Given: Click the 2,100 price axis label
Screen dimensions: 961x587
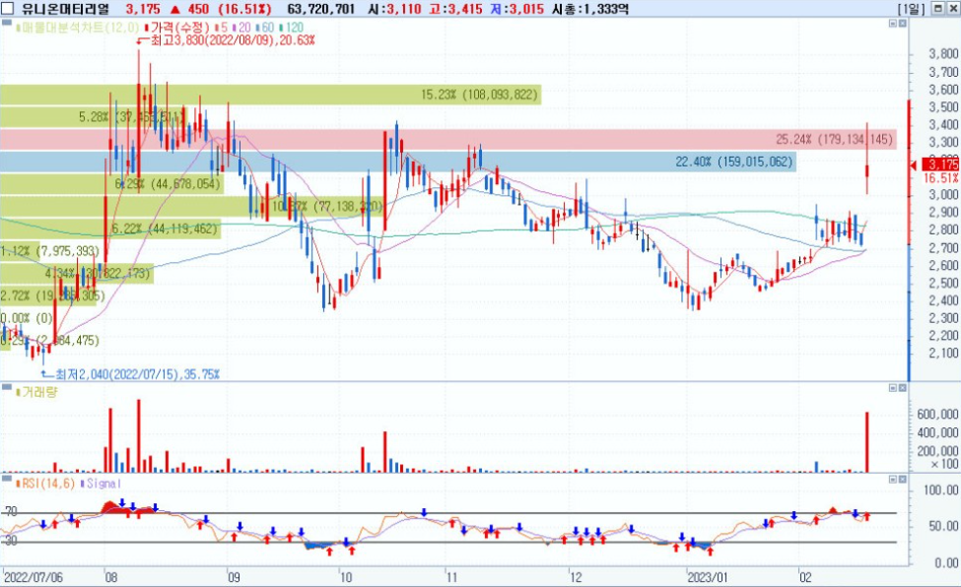Looking at the screenshot, I should coord(944,353).
